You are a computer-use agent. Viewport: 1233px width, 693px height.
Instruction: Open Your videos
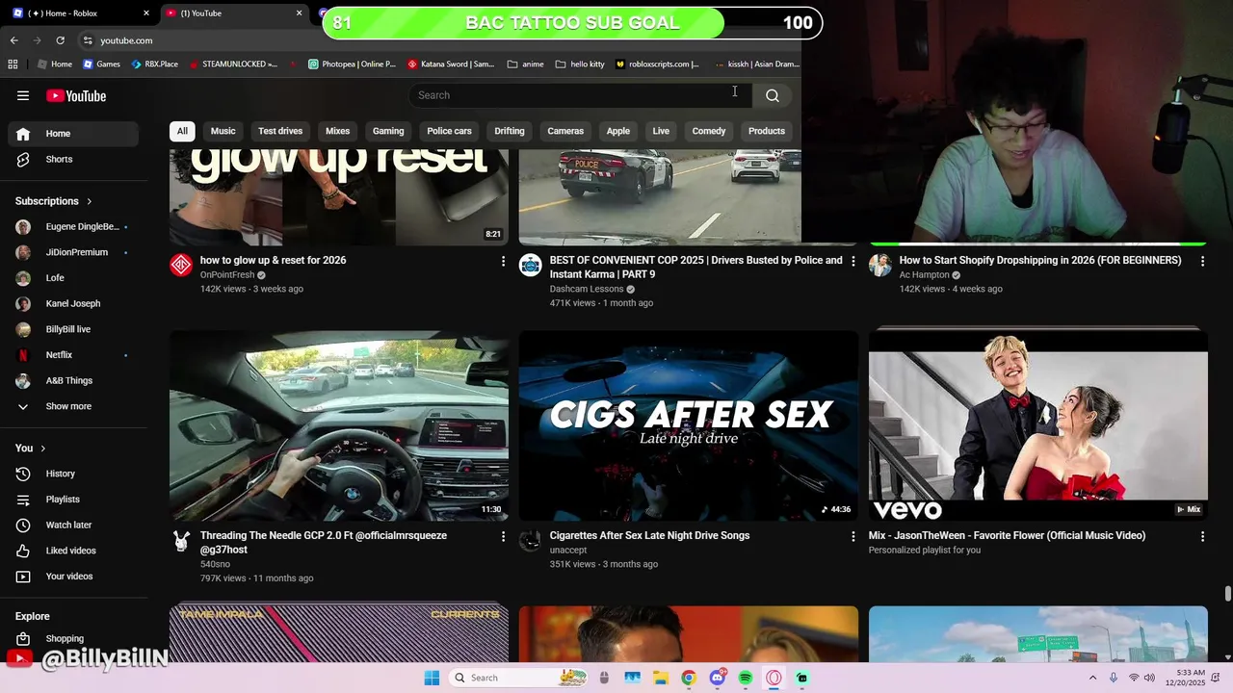(73, 577)
